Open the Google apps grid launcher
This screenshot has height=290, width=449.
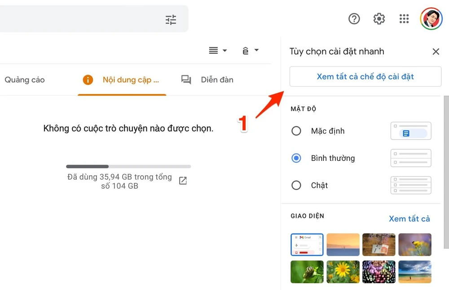(404, 19)
